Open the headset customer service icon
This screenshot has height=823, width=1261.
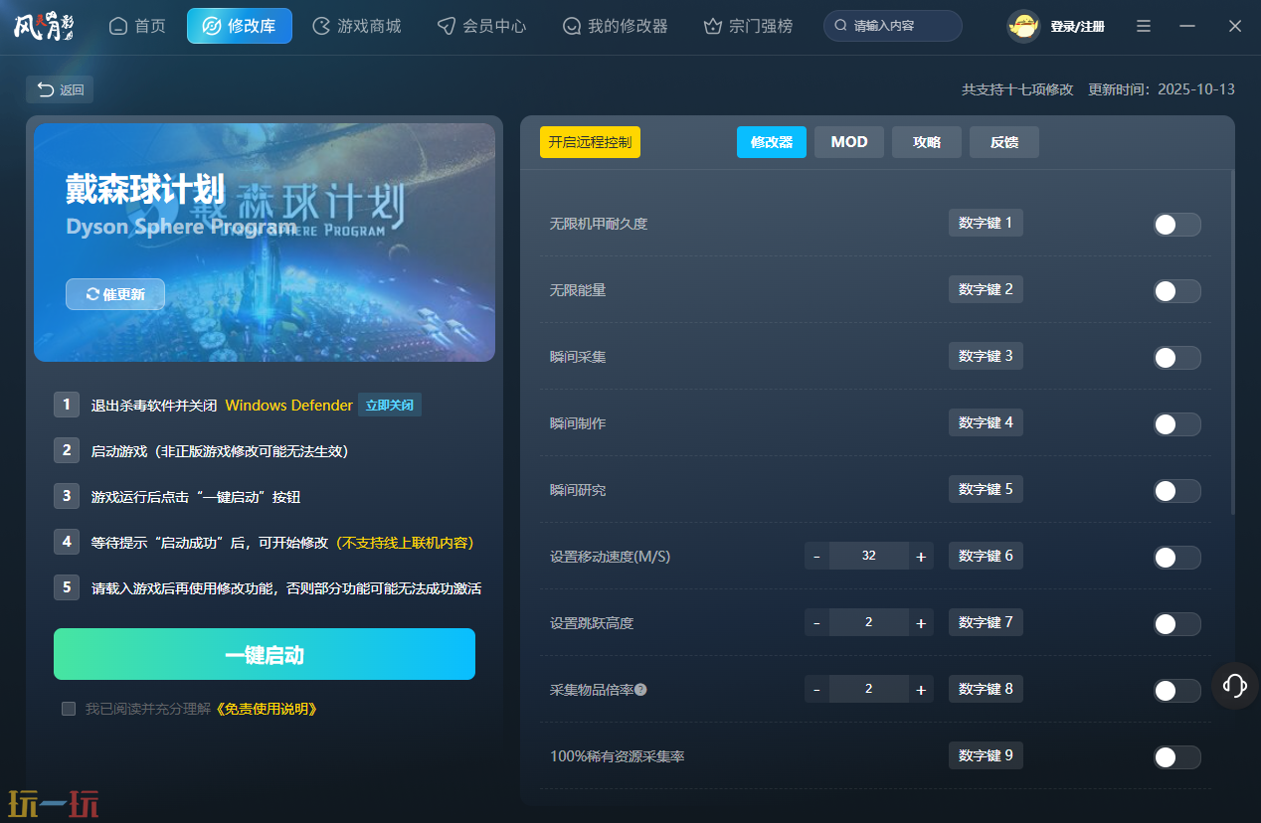click(1235, 685)
